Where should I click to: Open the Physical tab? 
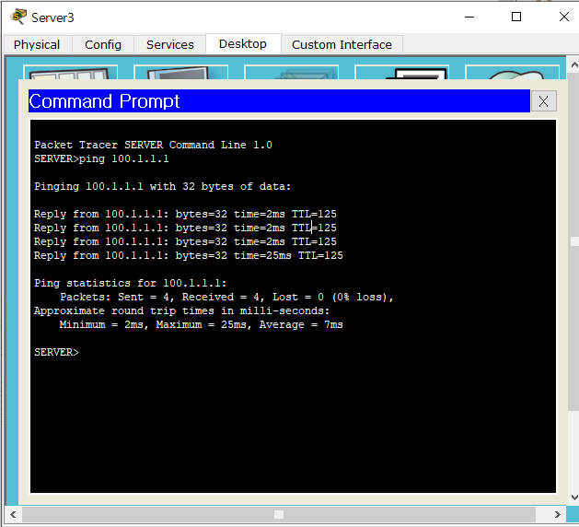[37, 44]
